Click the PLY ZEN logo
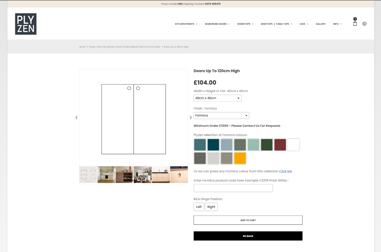 coord(26,24)
